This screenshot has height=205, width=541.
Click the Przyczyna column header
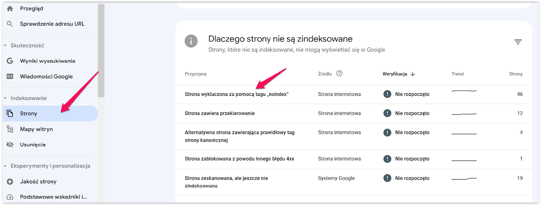(195, 74)
